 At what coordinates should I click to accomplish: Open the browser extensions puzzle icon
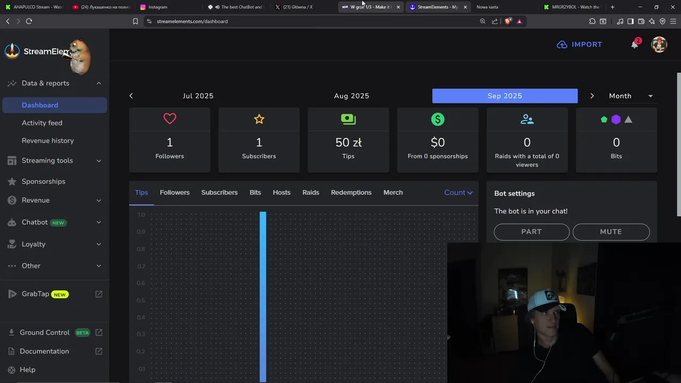coord(592,21)
